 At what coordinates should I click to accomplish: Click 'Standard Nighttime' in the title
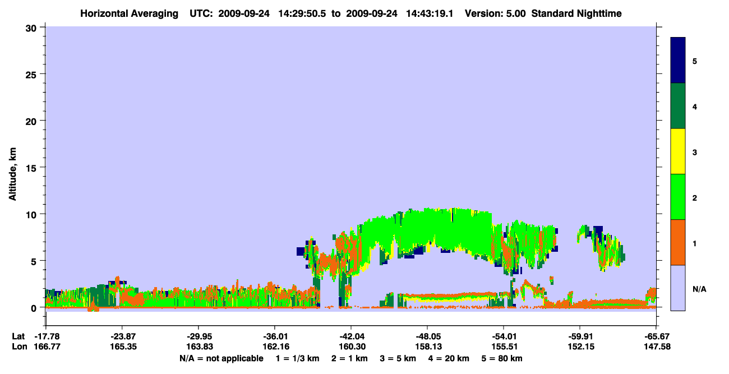tap(576, 13)
